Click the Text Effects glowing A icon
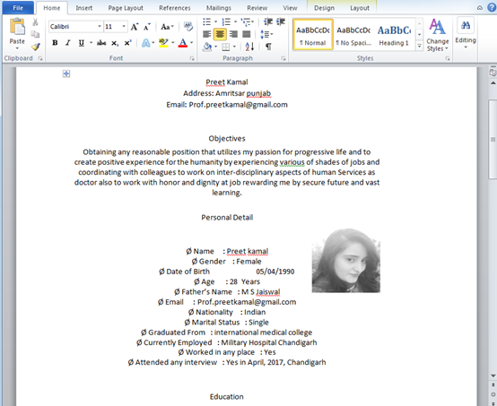 146,43
